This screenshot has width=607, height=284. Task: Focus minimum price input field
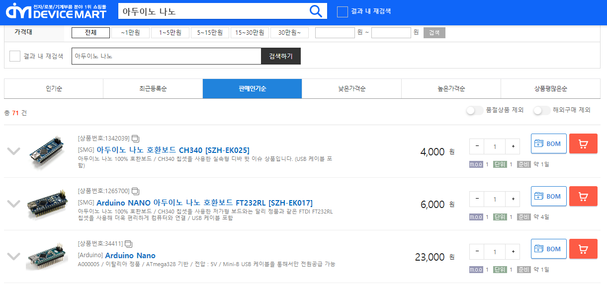coord(335,33)
